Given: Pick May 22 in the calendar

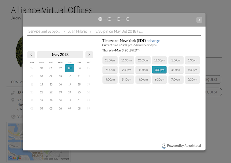Looking at the screenshot, I should 51,92.
